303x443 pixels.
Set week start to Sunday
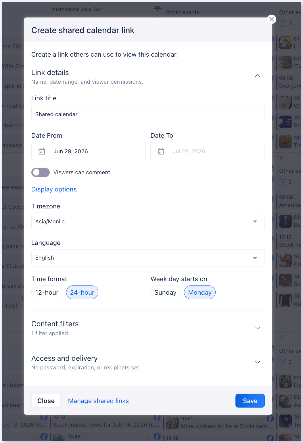[x=165, y=292]
